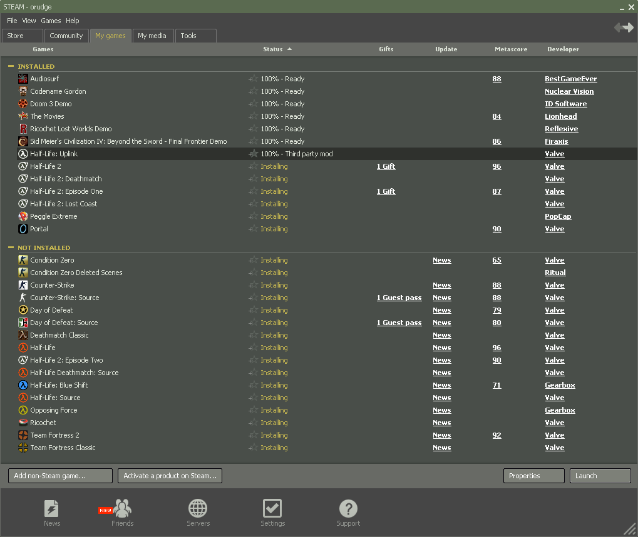This screenshot has width=638, height=537.
Task: Collapse the INSTALLED games group
Action: tap(11, 66)
